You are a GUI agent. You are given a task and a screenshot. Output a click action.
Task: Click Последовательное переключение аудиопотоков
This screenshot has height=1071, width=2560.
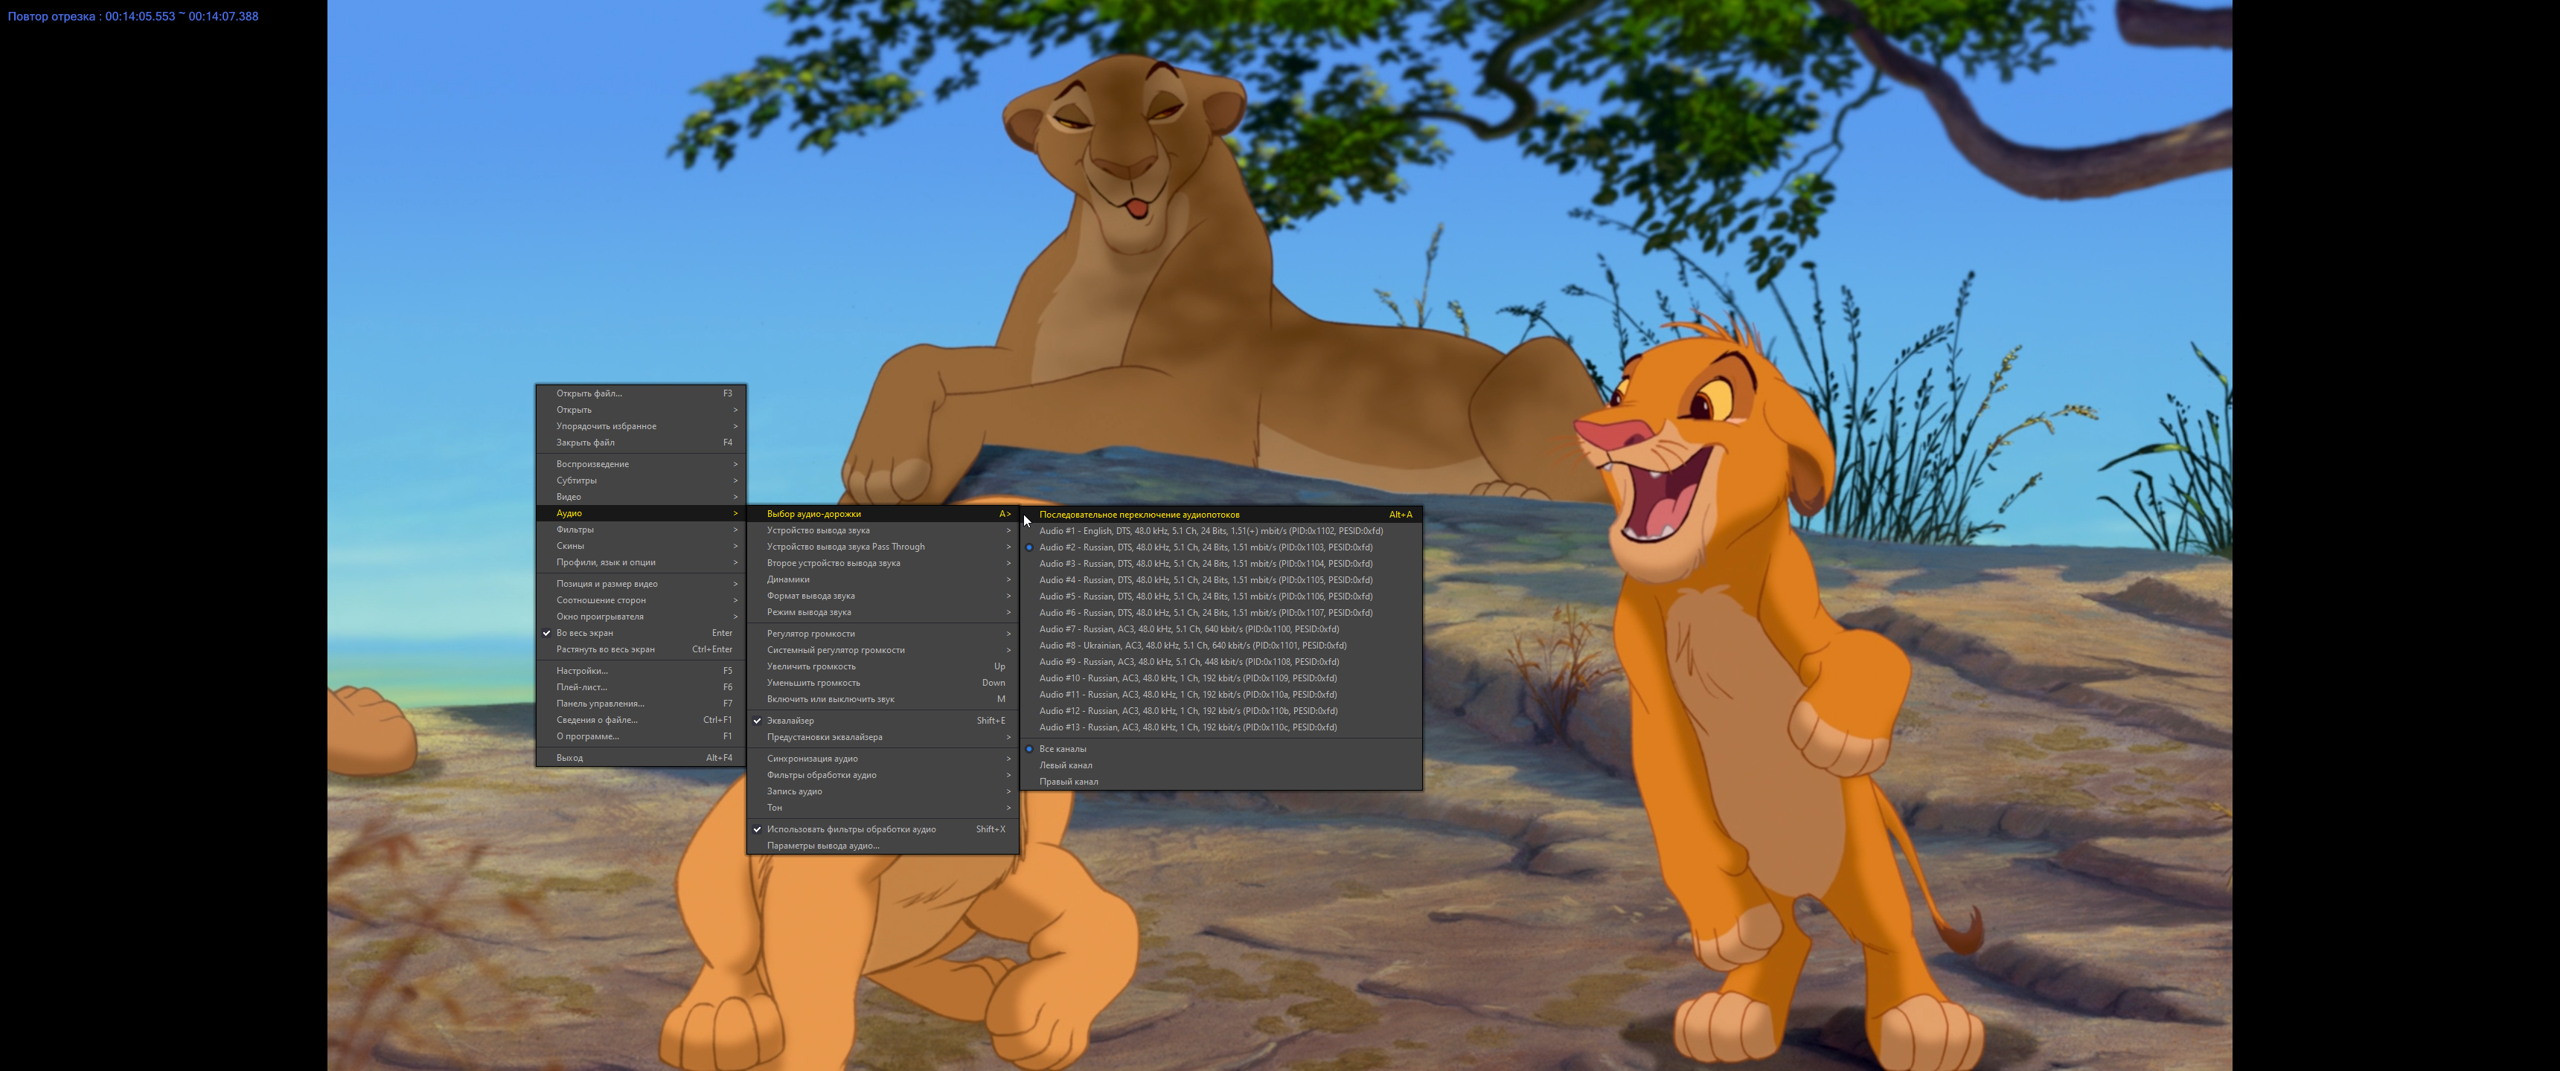click(x=1139, y=515)
